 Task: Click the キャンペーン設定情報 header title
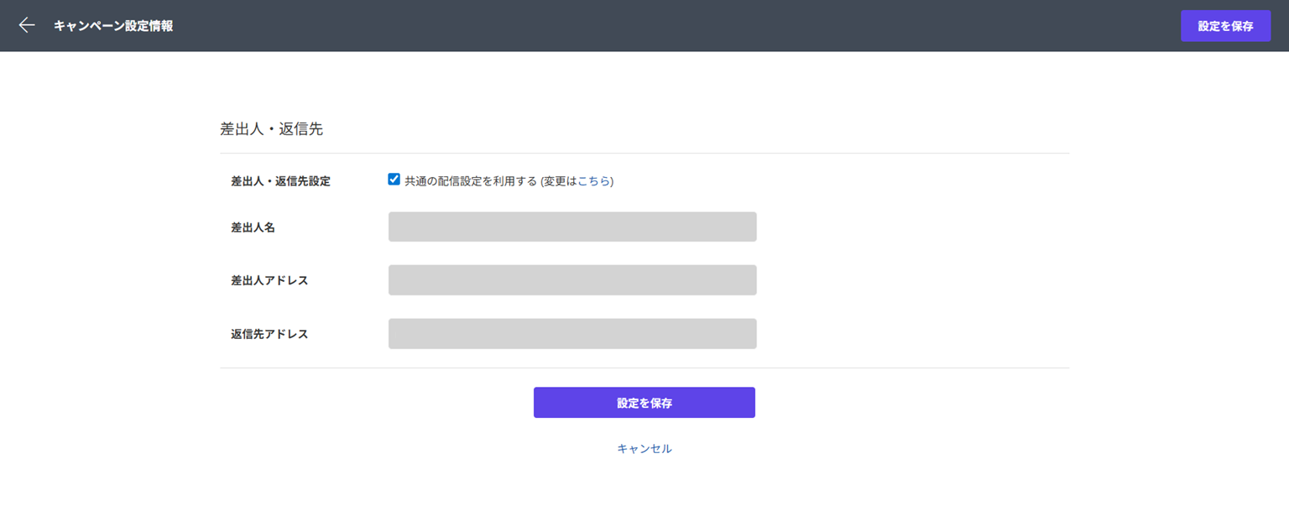[x=113, y=26]
